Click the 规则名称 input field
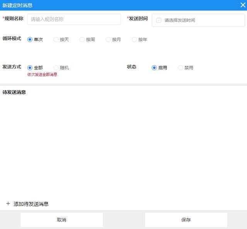This screenshot has height=229, width=247. coord(74,19)
